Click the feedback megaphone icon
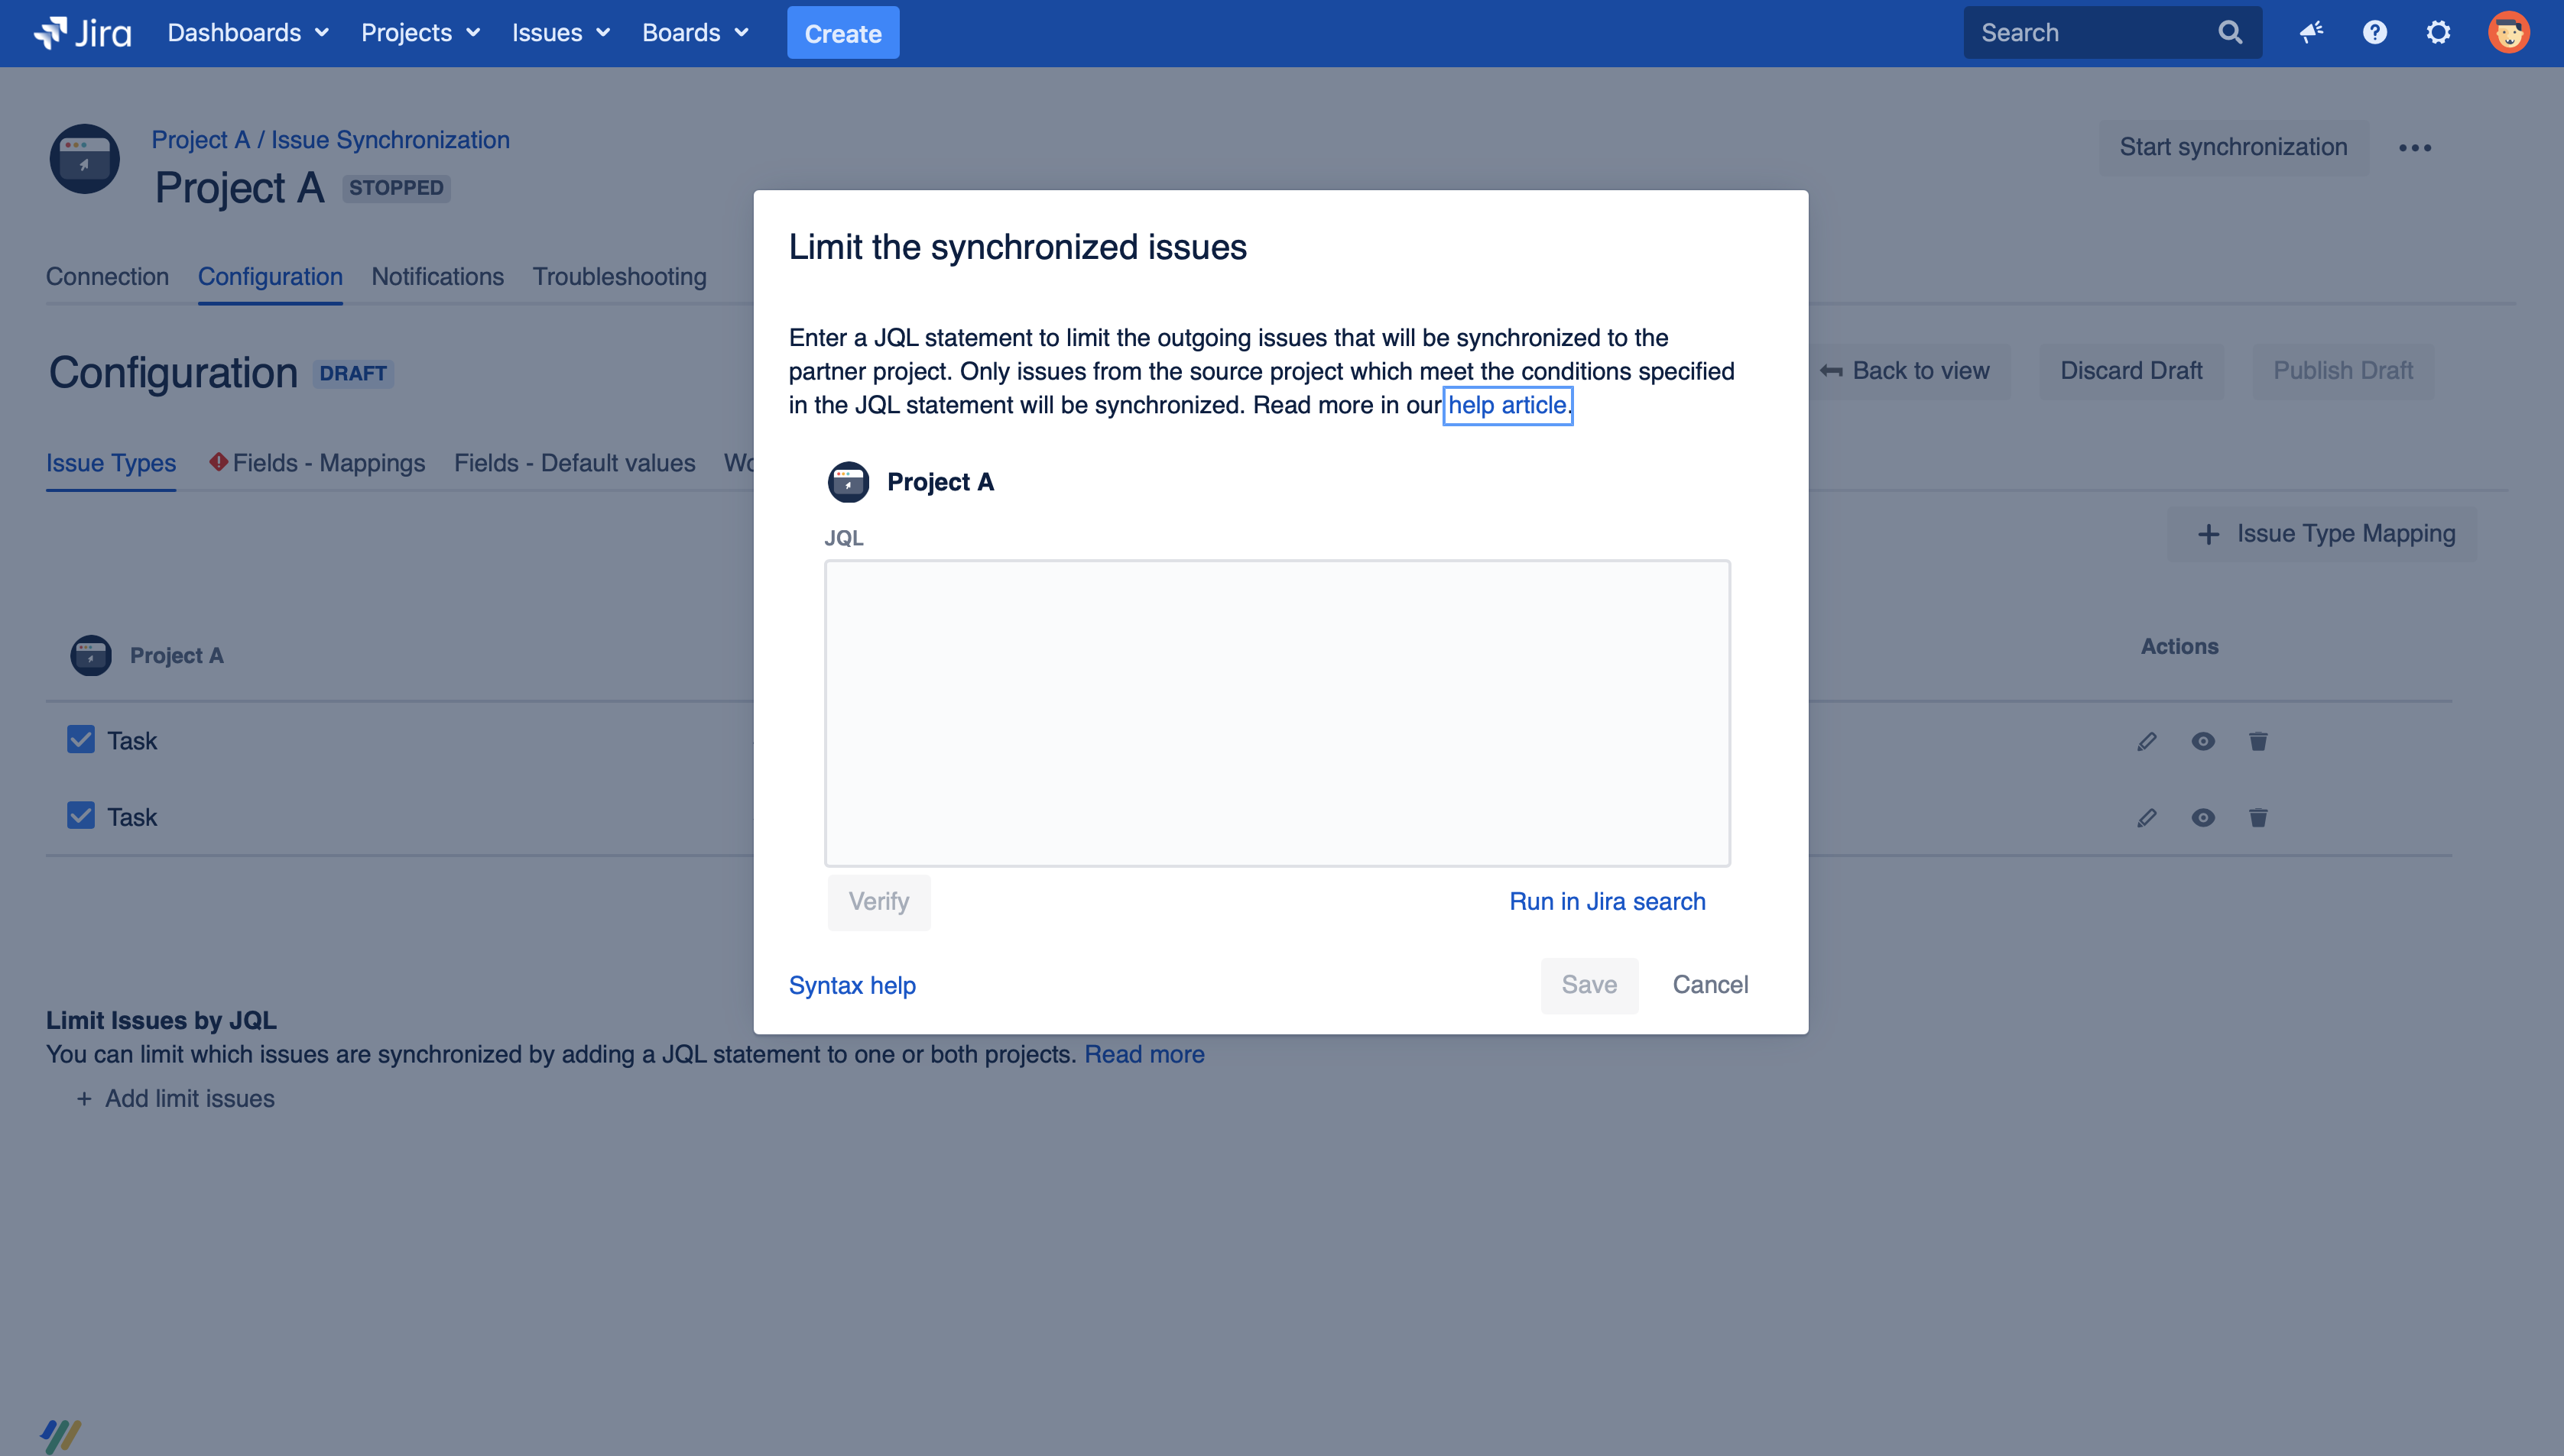 [x=2311, y=31]
